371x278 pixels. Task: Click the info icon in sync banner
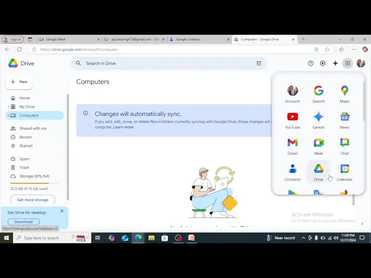point(85,113)
